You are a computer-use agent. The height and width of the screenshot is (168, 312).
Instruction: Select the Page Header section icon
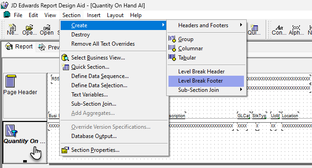(x=10, y=81)
